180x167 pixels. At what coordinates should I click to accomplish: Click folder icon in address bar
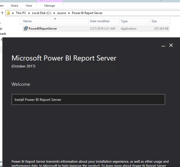click(8, 13)
